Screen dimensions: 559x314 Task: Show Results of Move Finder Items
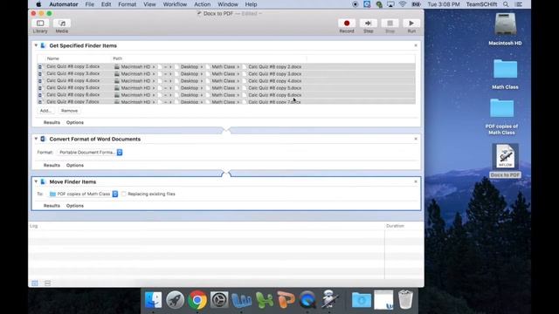pos(52,206)
